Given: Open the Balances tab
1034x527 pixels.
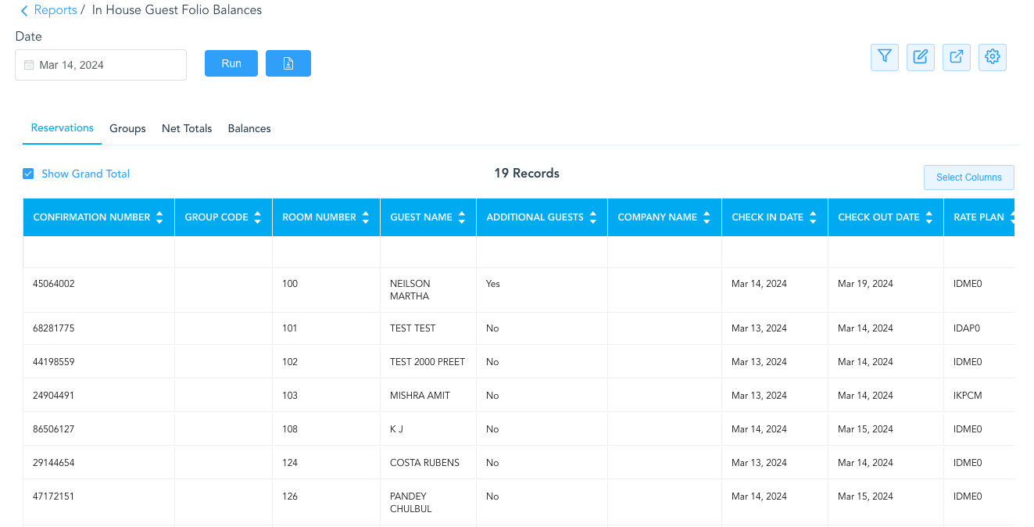Looking at the screenshot, I should 249,128.
